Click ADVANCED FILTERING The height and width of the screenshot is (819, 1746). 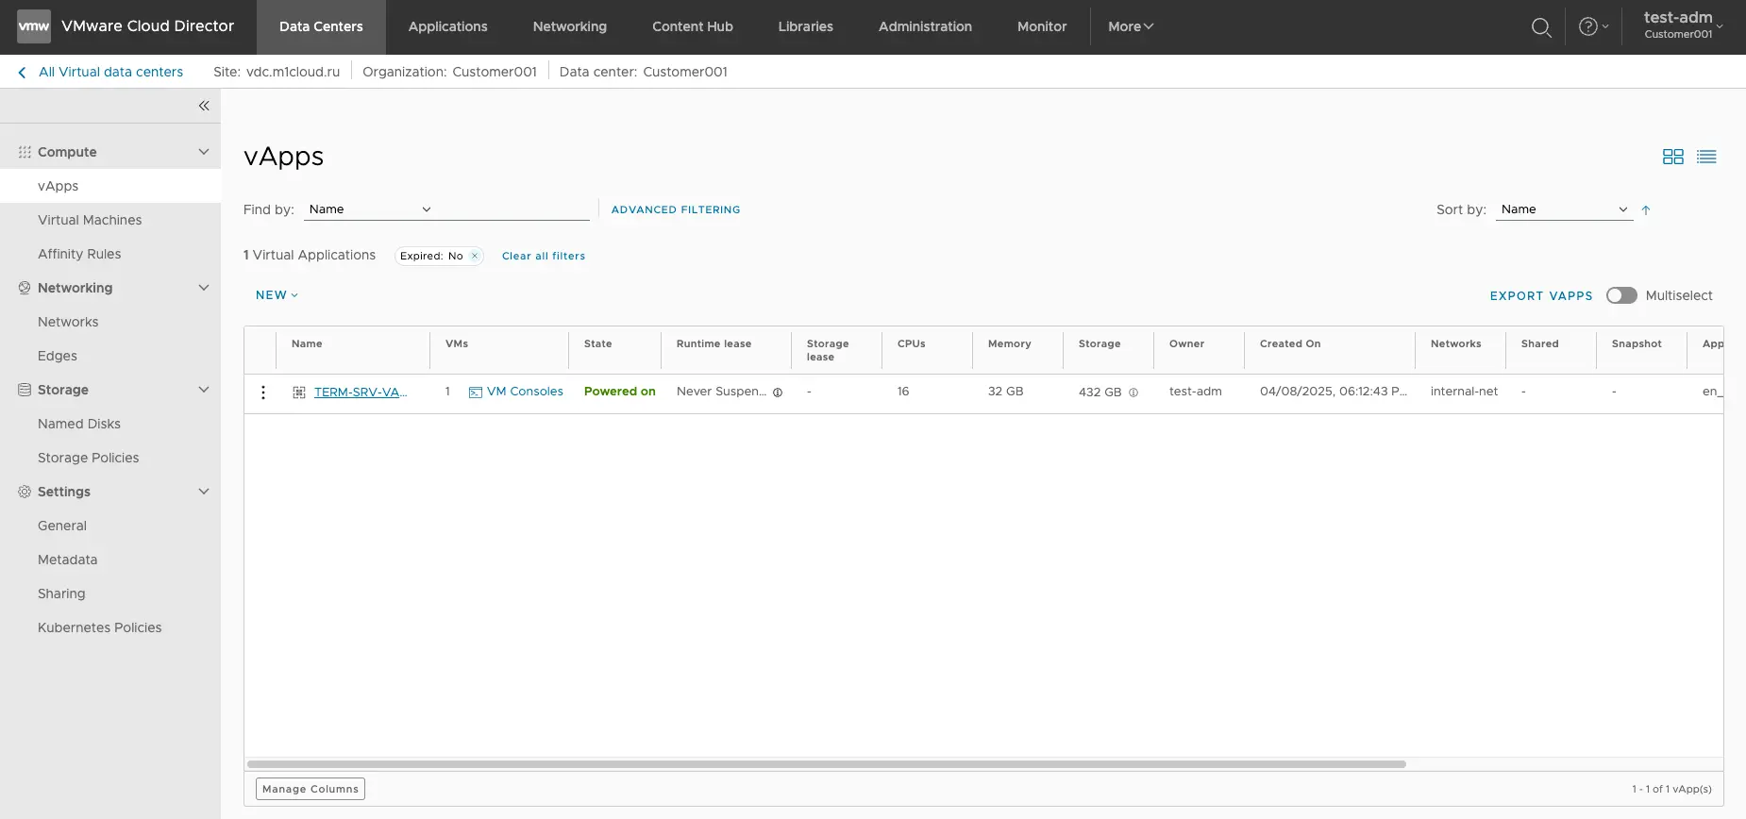pyautogui.click(x=676, y=209)
